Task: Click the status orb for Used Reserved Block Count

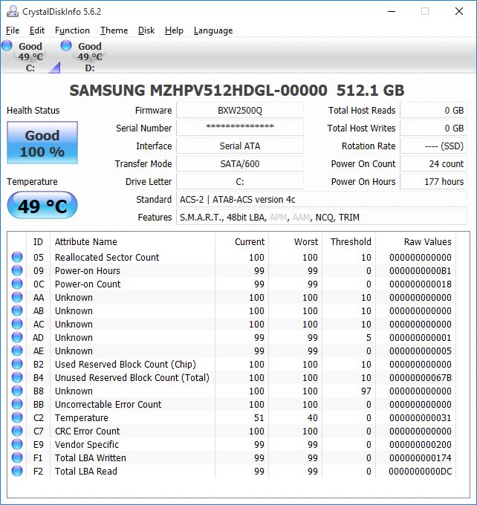Action: click(x=17, y=364)
